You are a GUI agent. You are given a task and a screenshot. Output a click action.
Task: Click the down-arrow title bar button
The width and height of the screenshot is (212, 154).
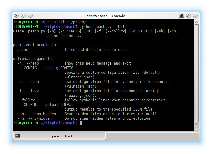[30, 16]
